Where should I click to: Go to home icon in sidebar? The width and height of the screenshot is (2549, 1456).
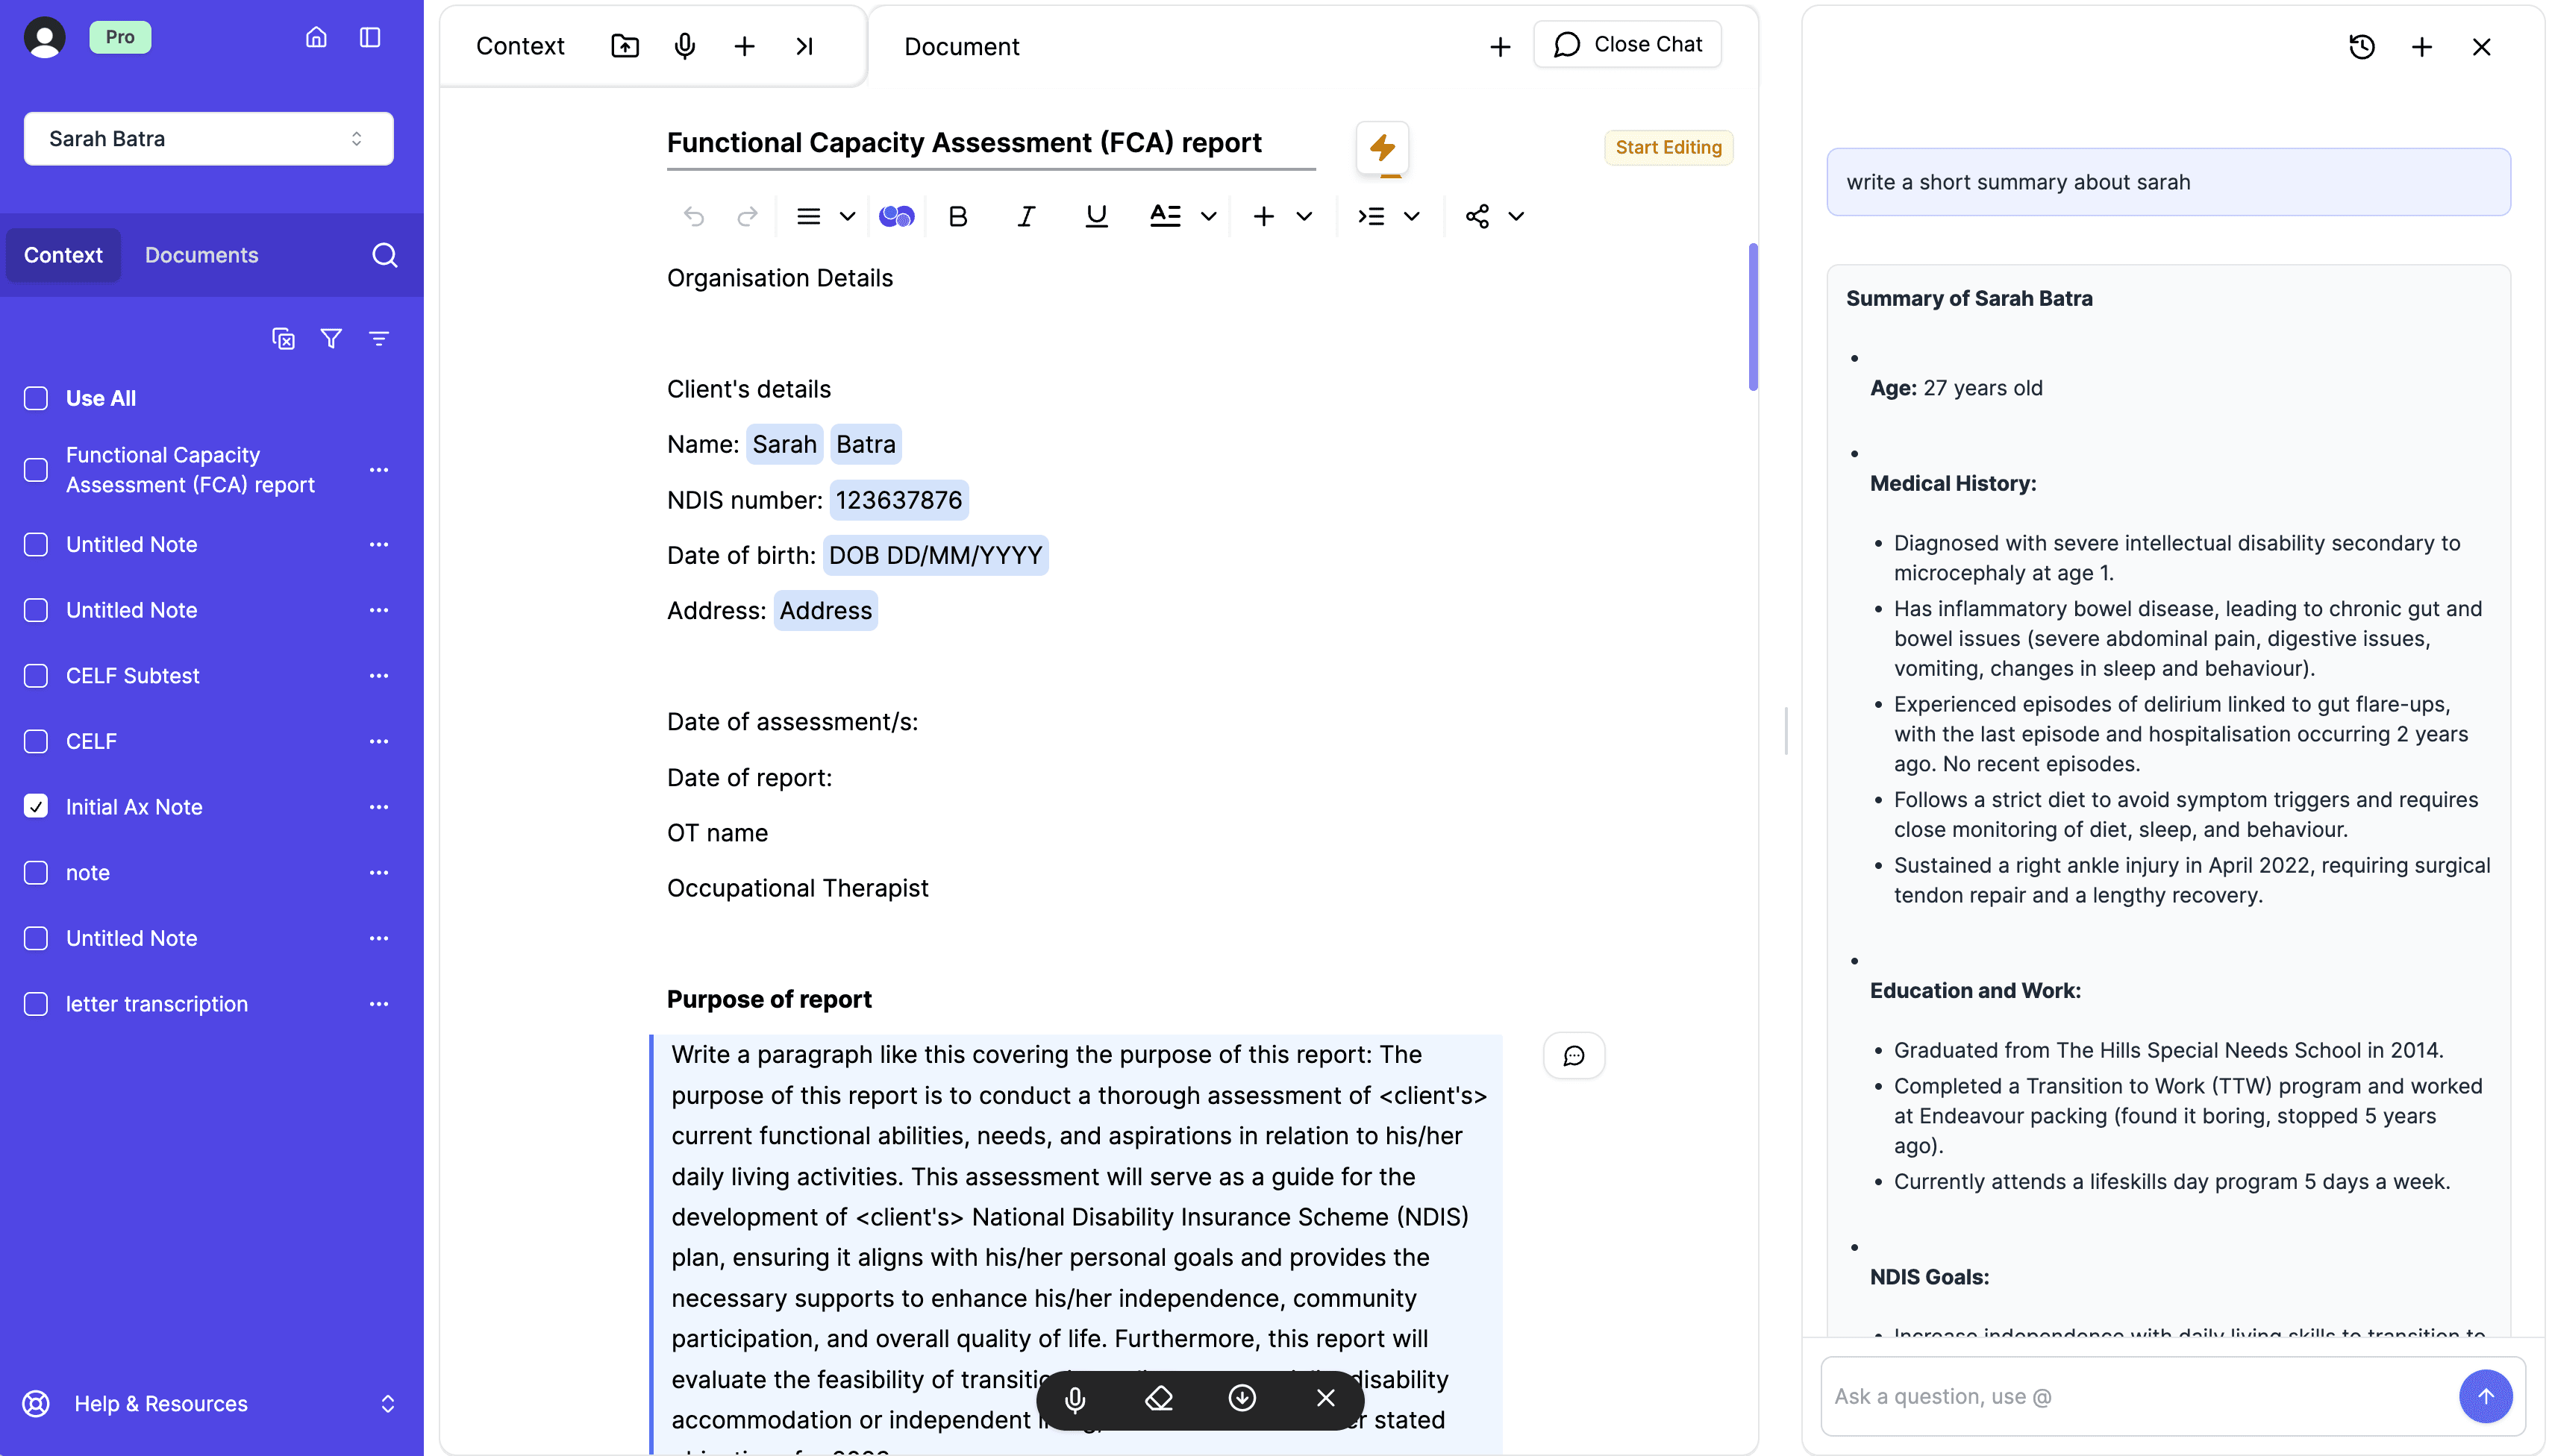point(316,37)
